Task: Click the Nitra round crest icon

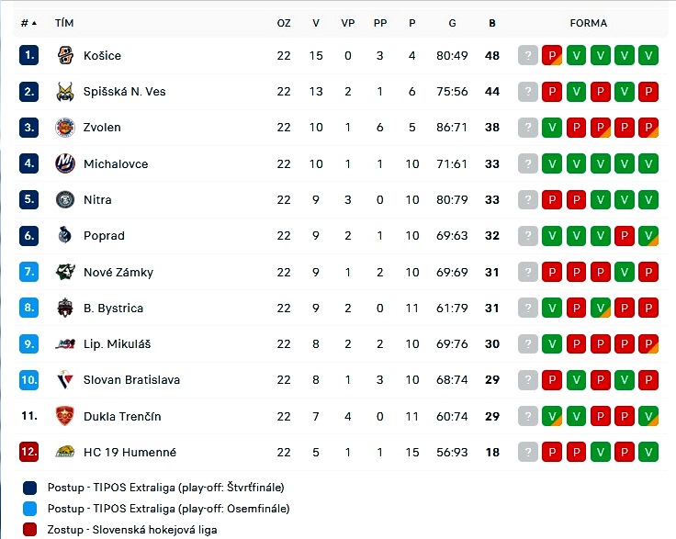Action: [65, 199]
